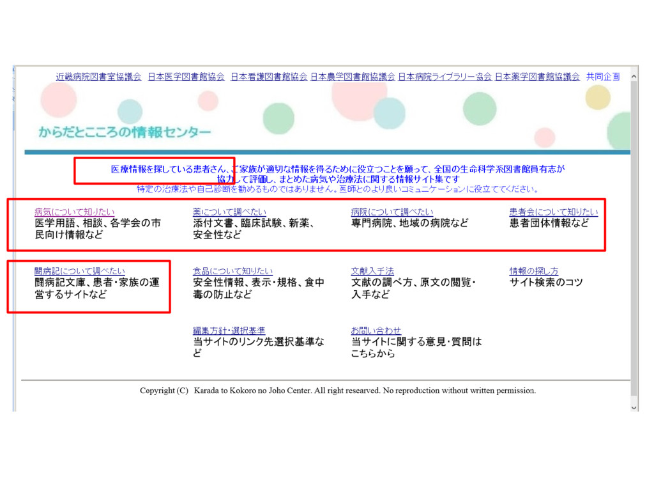Screen dimensions: 654x491
Task: Open the 日本薬学図書館協議会 link
Action: 537,77
